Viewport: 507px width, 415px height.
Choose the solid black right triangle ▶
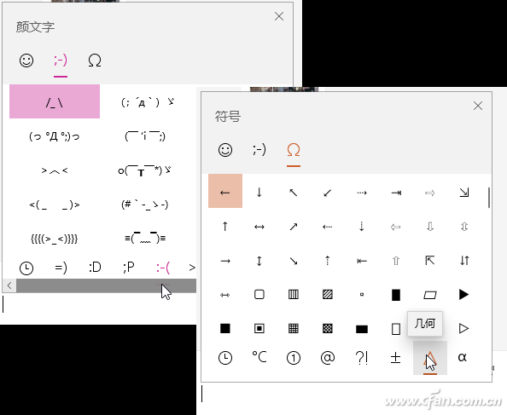[464, 294]
